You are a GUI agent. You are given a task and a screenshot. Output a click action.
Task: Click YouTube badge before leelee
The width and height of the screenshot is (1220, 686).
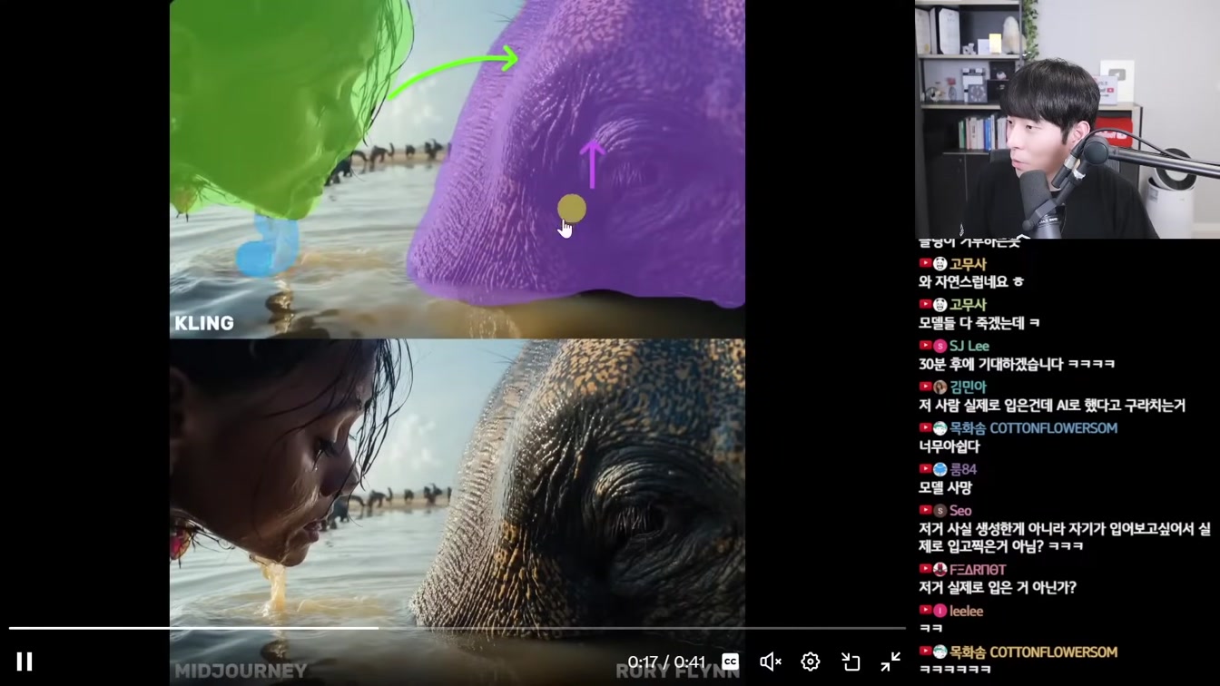click(x=925, y=611)
